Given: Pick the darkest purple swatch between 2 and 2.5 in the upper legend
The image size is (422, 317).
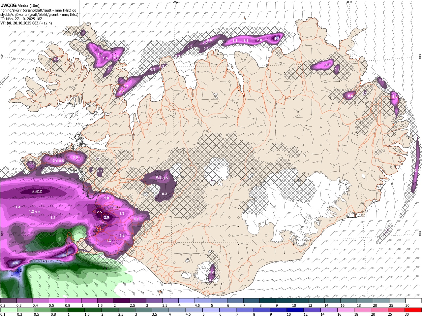Looking at the screenshot, I should (x=122, y=301).
